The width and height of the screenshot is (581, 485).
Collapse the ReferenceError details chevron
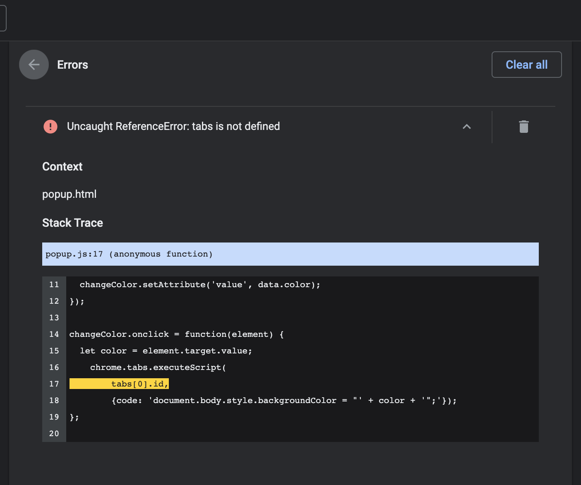coord(467,127)
